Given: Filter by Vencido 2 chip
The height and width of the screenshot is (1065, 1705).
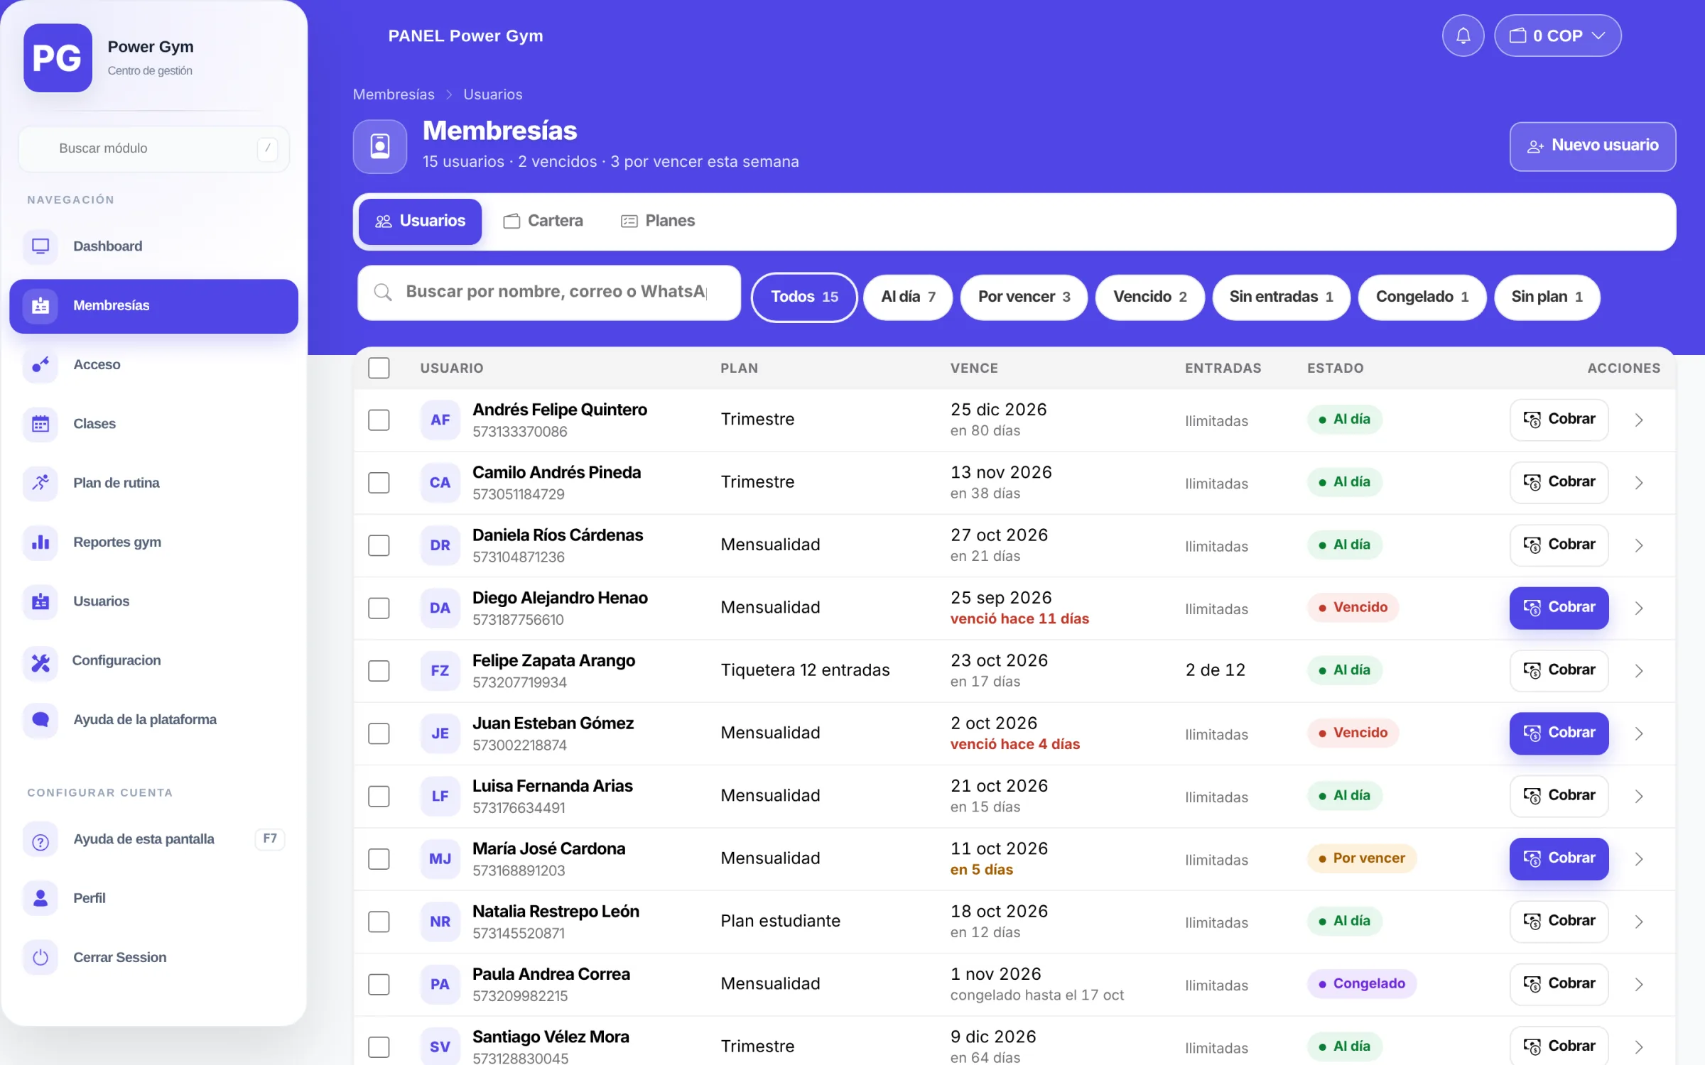Looking at the screenshot, I should point(1150,297).
